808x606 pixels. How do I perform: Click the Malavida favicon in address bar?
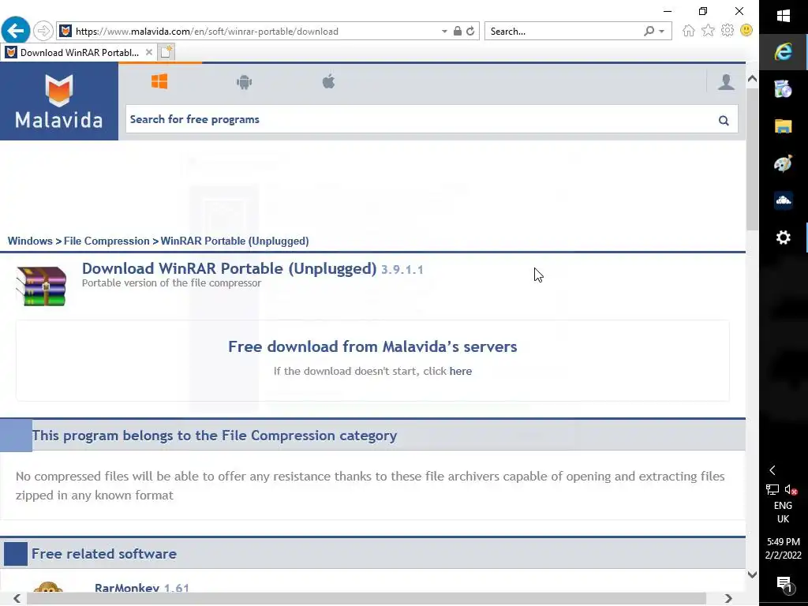(x=65, y=31)
